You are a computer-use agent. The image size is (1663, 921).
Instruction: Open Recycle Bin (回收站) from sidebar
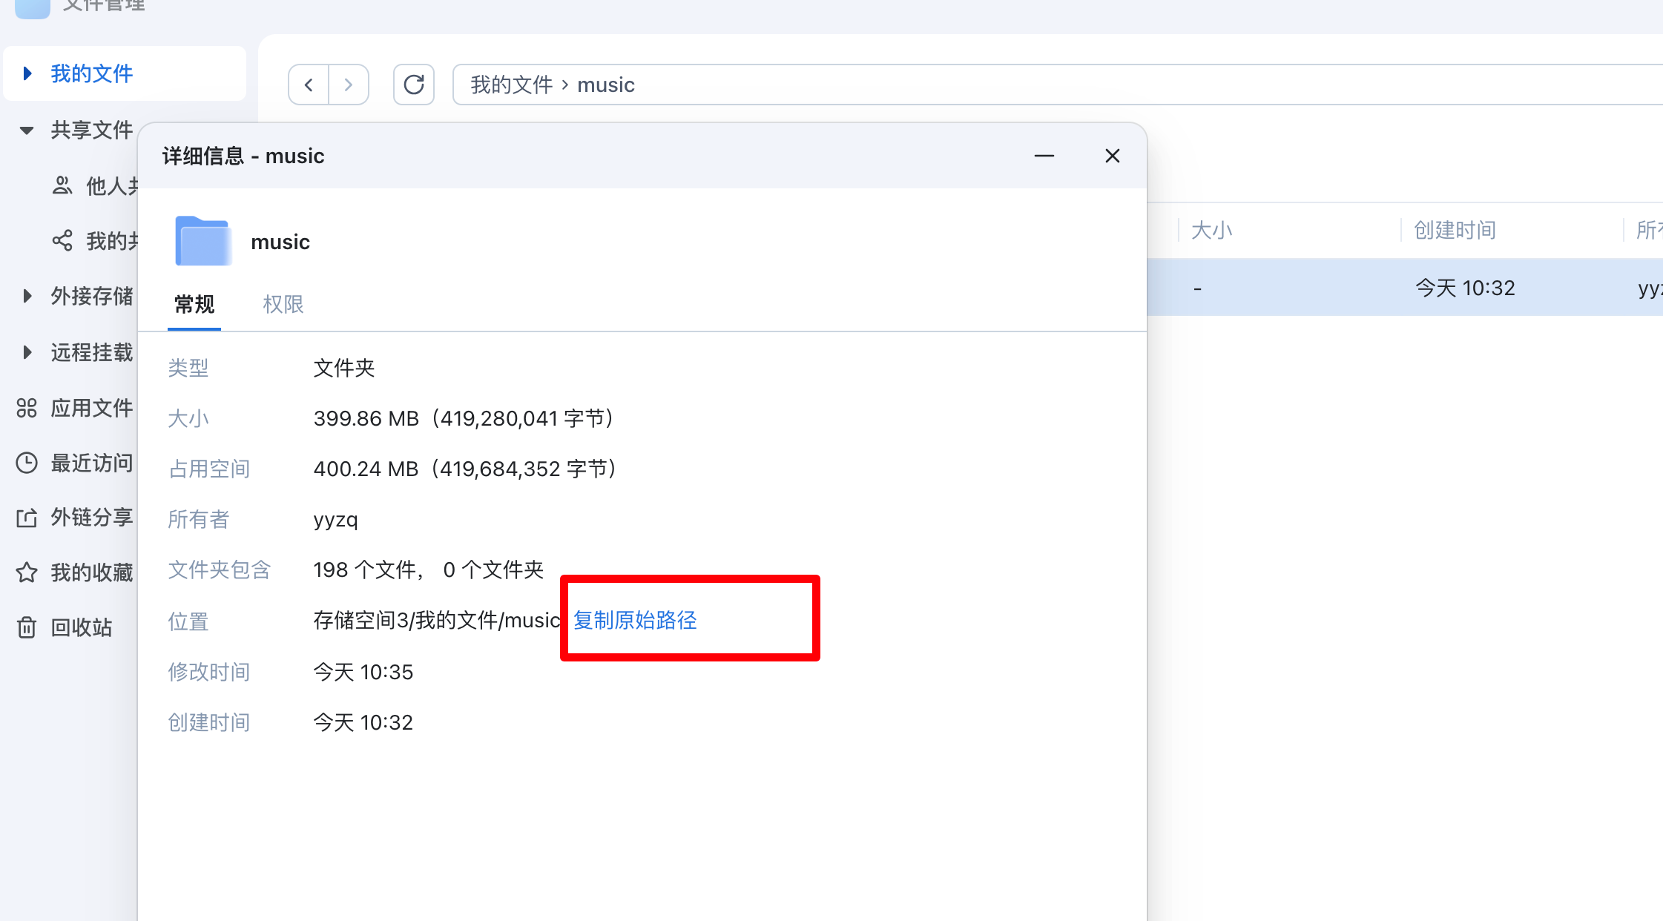[80, 627]
